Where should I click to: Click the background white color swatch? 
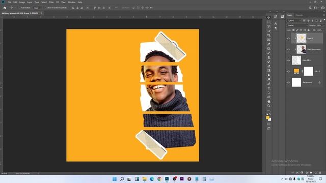[x=269, y=120]
